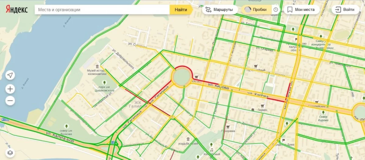The width and height of the screenshot is (365, 160).
Task: Click the парк им. Циолковского tree icon
Action: 104,82
